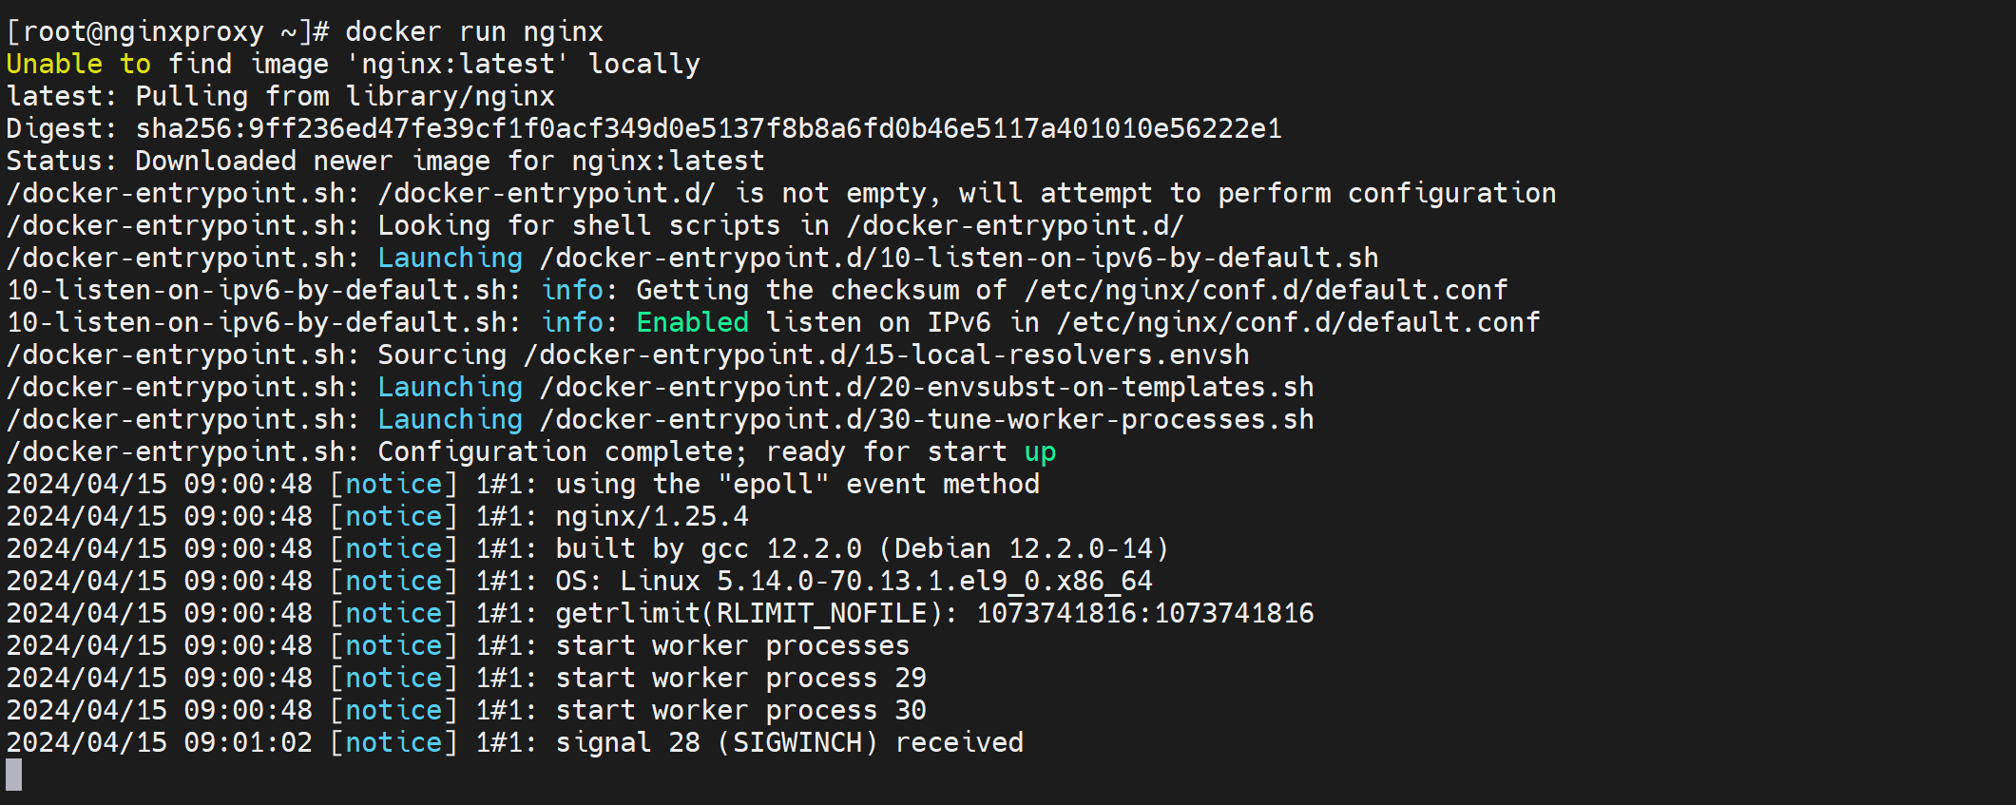Click the green 'up' word
This screenshot has width=2016, height=805.
[x=1040, y=451]
